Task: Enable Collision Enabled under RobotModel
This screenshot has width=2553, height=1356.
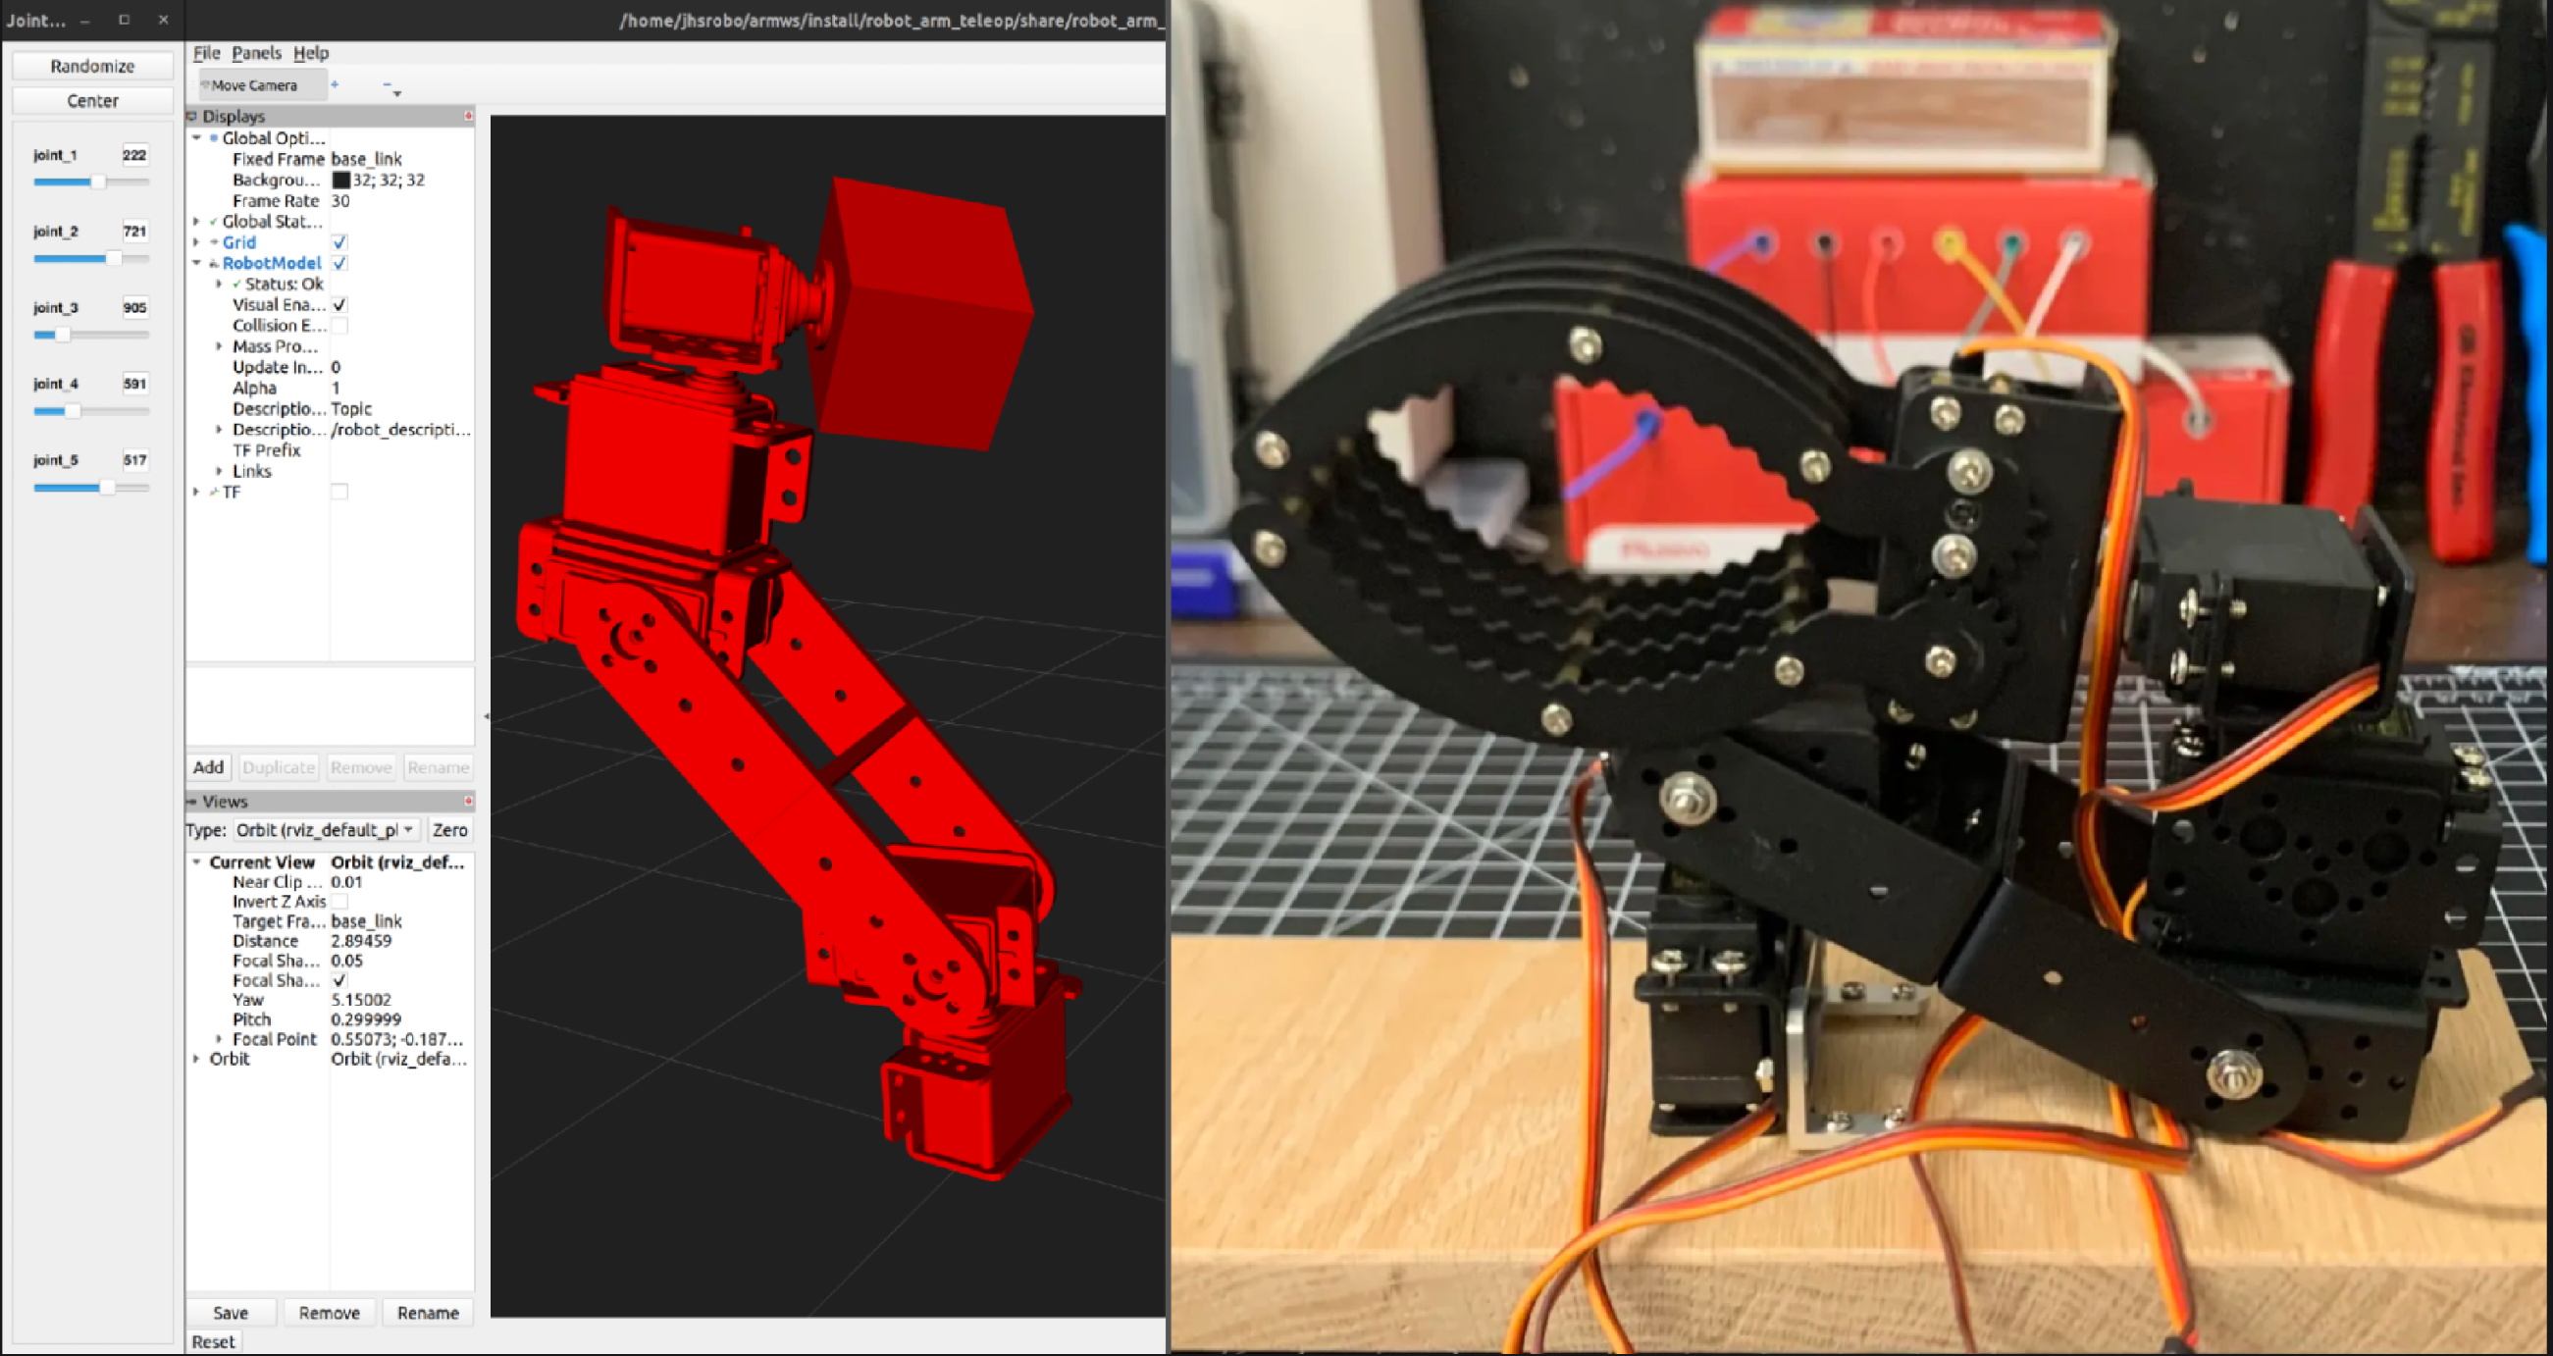Action: pos(339,325)
